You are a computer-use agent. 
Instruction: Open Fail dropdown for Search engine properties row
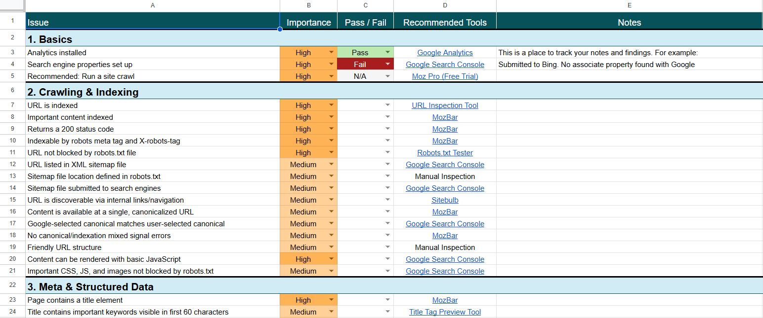pyautogui.click(x=388, y=64)
